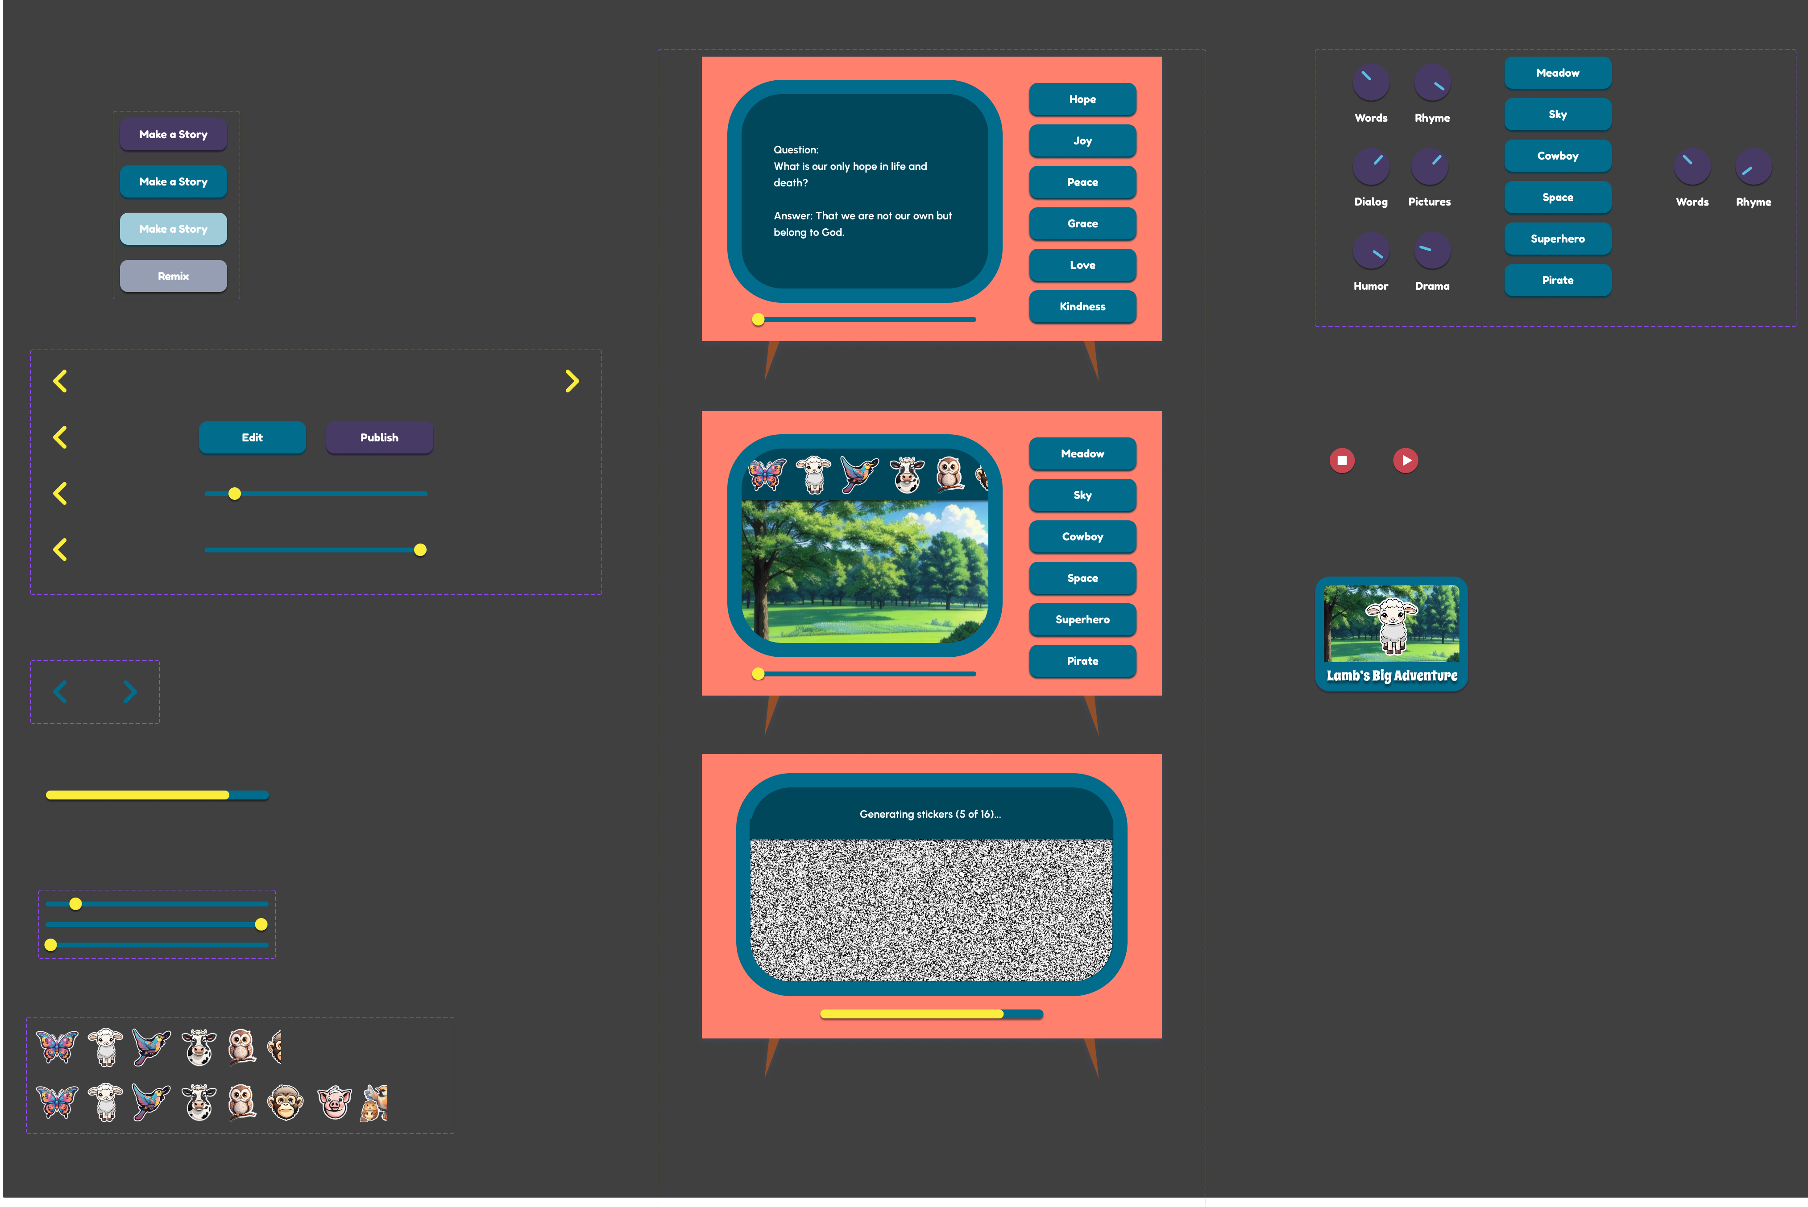Click the yellow right chevron arrow
Screen dimensions: 1808x1207
coord(572,381)
